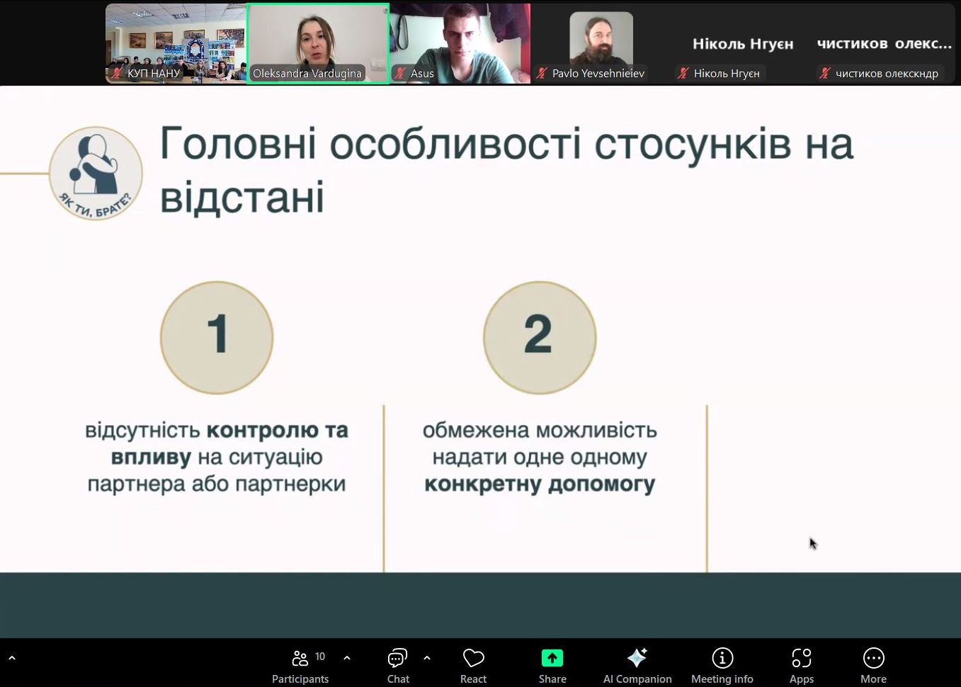Open AI Companion
Image resolution: width=961 pixels, height=687 pixels.
[637, 666]
